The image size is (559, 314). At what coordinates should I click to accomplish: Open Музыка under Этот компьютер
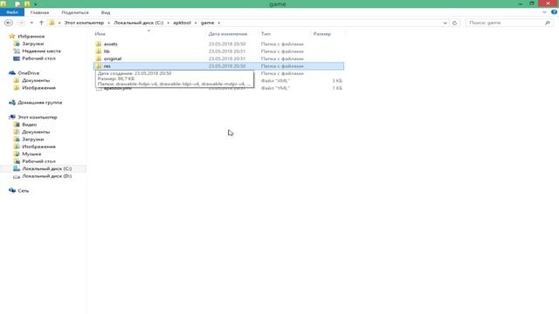coord(31,154)
